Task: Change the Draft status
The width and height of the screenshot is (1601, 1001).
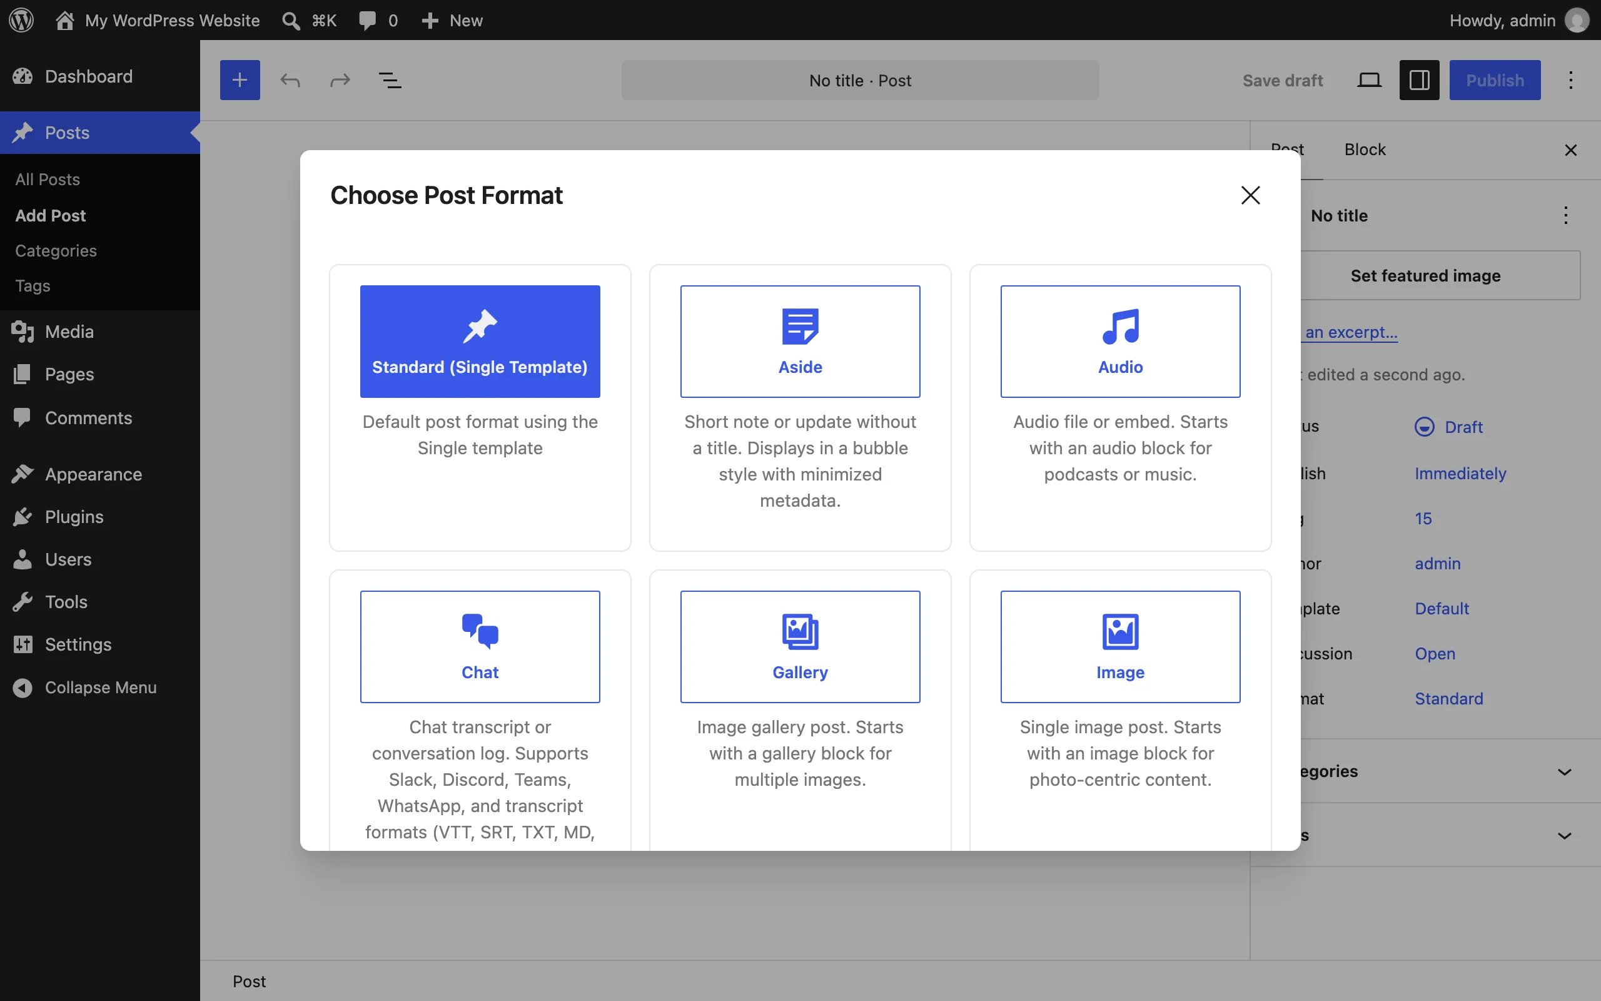Action: coord(1449,427)
